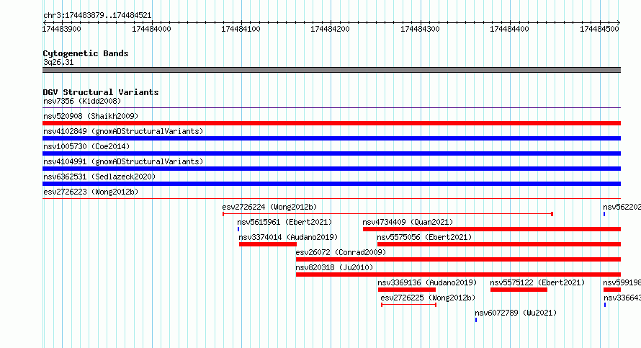Click the thin line glyph for nsv7356
641x348 pixels.
[331, 108]
